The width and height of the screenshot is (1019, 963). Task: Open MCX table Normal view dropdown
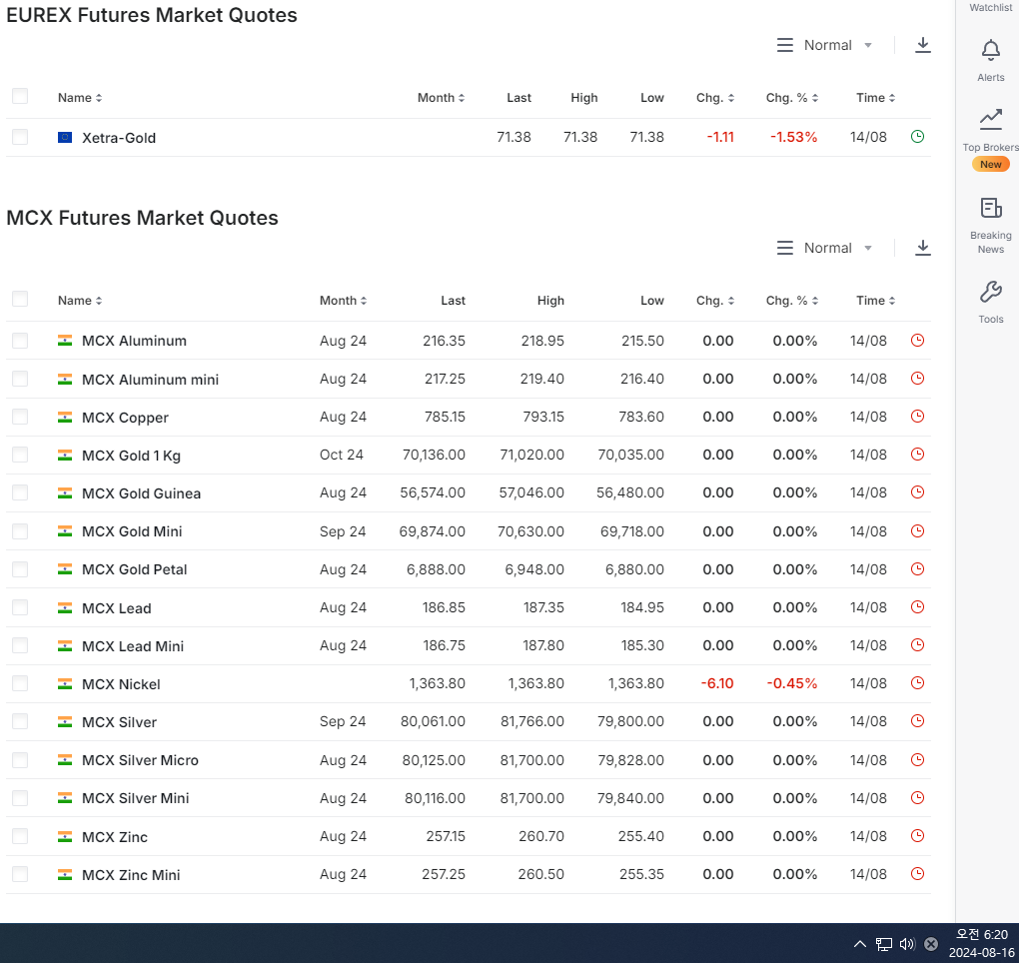pyautogui.click(x=838, y=248)
